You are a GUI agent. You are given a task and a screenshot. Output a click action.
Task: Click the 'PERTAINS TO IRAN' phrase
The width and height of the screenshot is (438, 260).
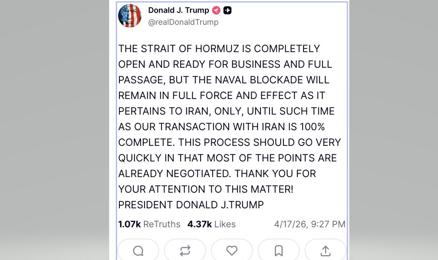pos(165,111)
